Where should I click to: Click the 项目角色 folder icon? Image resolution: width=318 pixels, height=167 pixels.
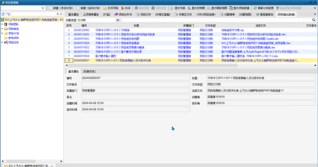click(x=6, y=29)
